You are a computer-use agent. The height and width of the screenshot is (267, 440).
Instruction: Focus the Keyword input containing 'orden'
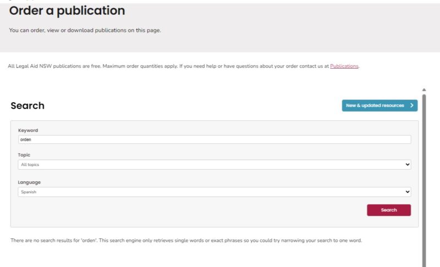click(214, 140)
